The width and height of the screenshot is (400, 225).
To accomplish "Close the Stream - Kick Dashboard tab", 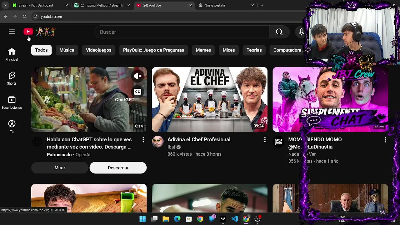I will click(67, 5).
